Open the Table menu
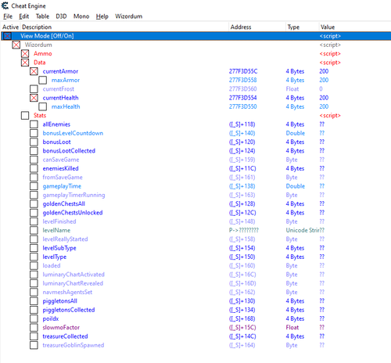This screenshot has height=363, width=391. click(42, 16)
